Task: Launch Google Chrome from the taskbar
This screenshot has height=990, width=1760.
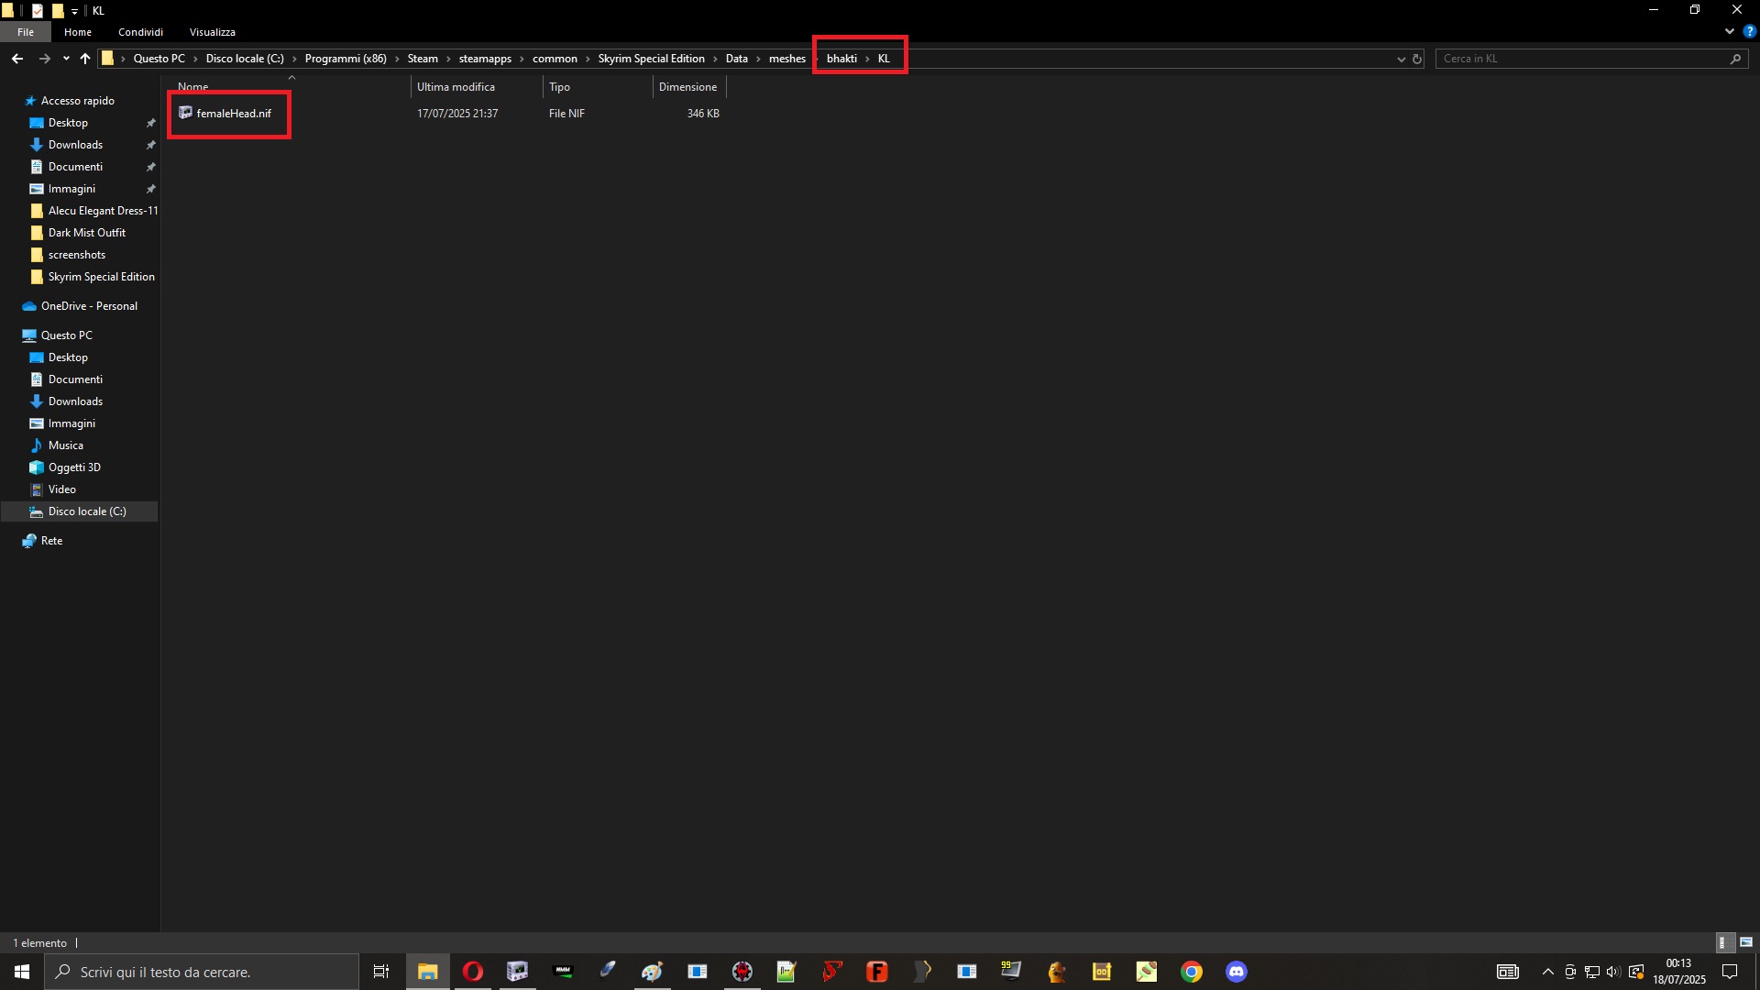Action: coord(1192,972)
